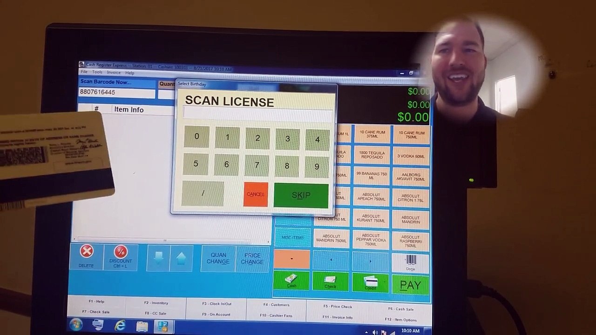
Task: Open the devices/printer taskbar icon
Action: pos(98,325)
